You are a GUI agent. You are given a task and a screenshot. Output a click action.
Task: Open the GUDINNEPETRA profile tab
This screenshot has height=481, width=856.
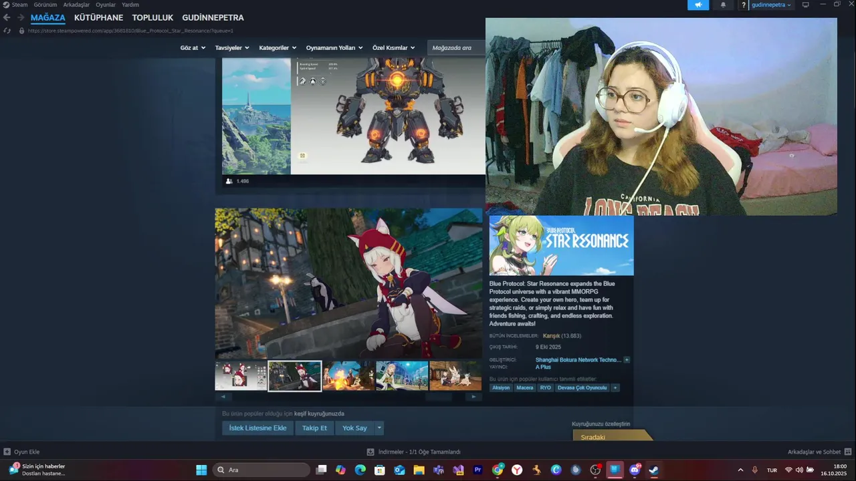click(x=213, y=17)
